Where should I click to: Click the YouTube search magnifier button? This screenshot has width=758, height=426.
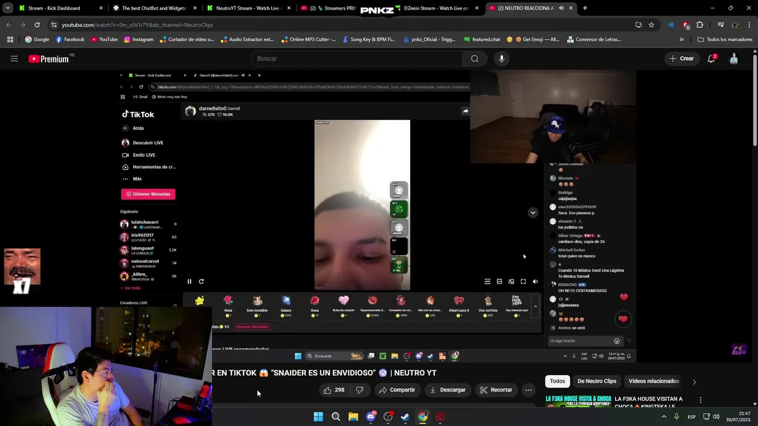point(474,59)
